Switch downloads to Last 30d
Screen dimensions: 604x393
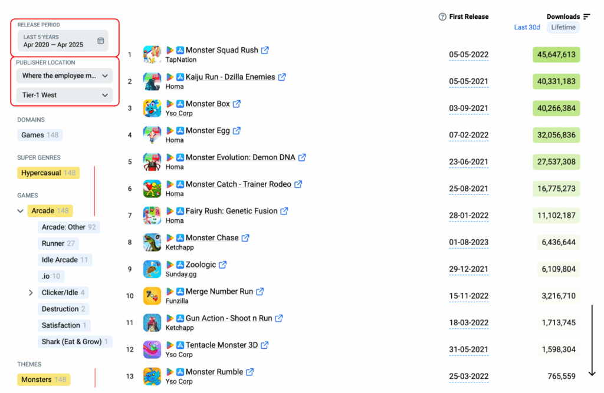(x=527, y=27)
